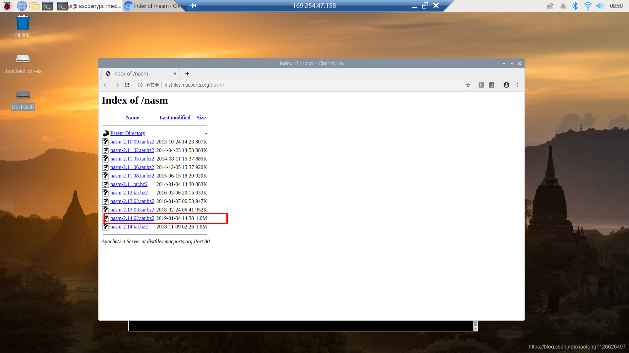Screen dimensions: 629x353
Task: Click the user profile avatar icon
Action: coord(506,85)
